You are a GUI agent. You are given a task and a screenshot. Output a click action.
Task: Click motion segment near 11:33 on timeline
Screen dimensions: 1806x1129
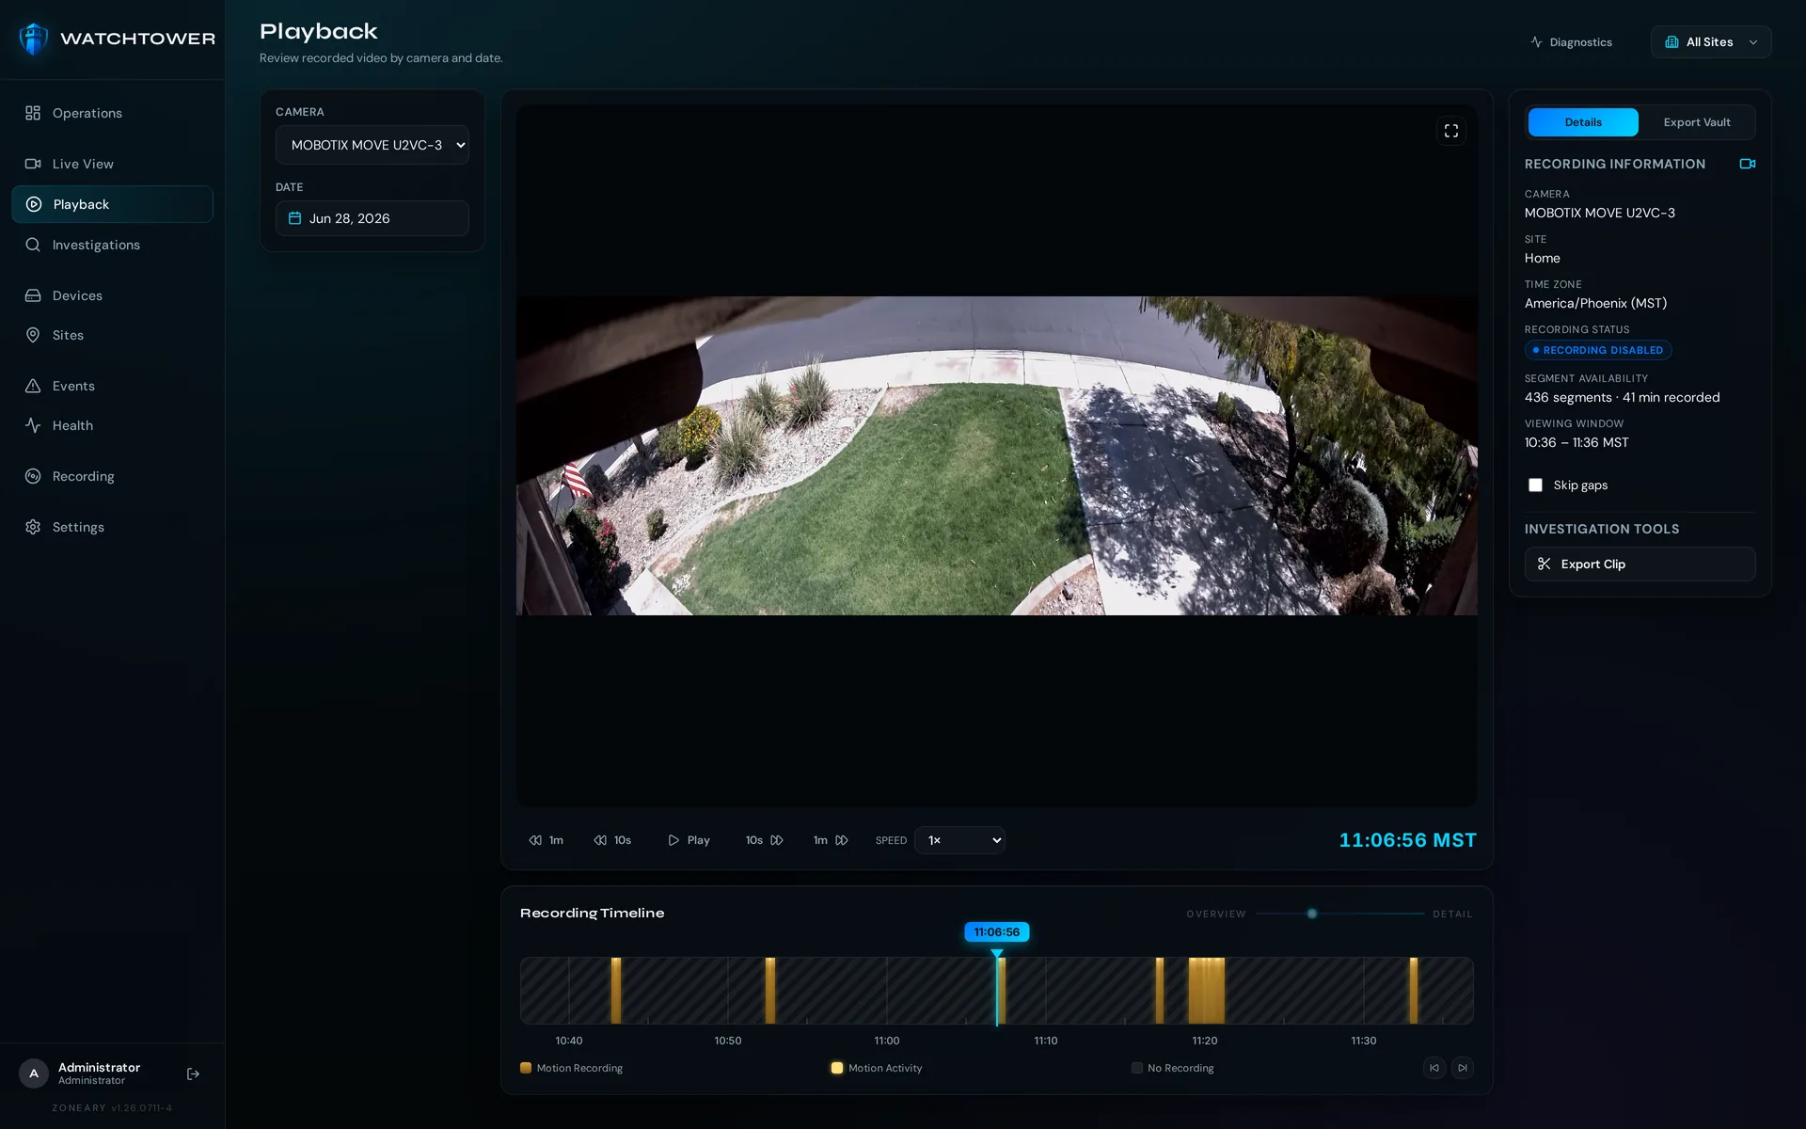1414,991
